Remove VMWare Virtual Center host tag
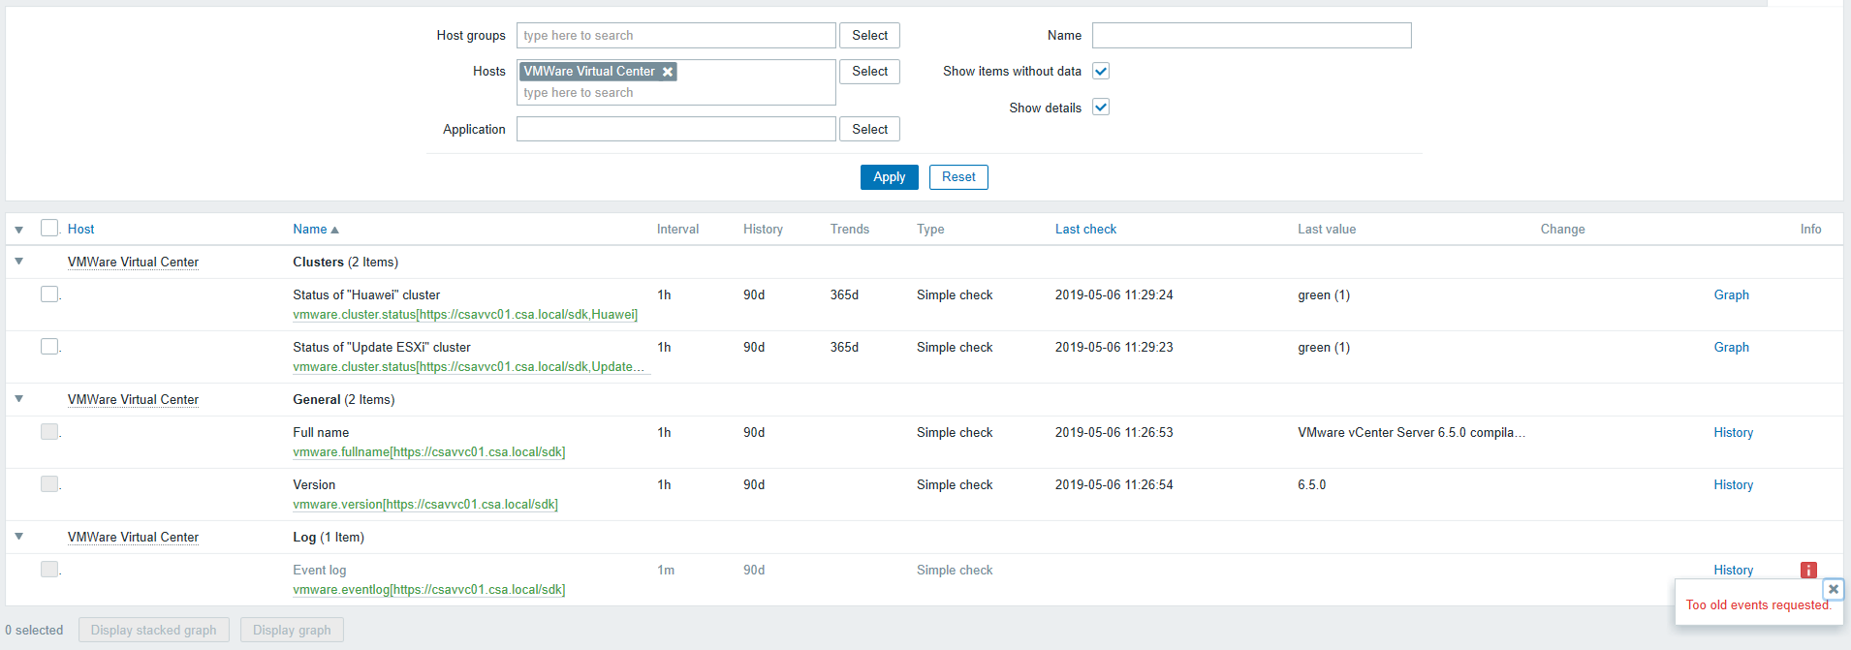1851x650 pixels. click(668, 72)
